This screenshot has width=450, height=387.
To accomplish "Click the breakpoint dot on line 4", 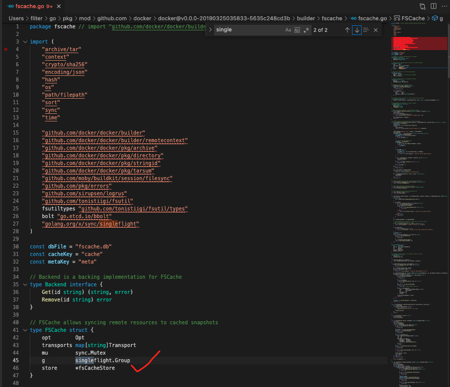I will pyautogui.click(x=6, y=49).
